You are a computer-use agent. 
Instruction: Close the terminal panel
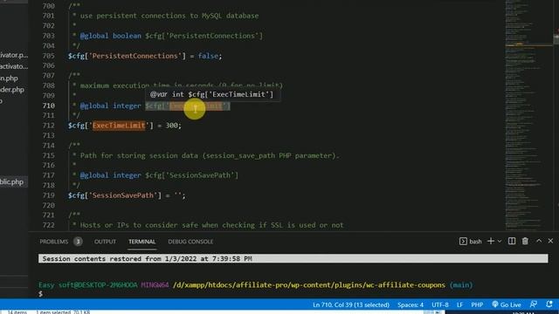pyautogui.click(x=550, y=241)
